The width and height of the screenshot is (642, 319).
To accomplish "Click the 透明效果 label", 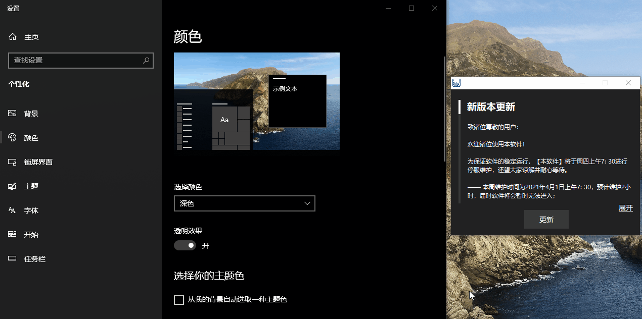I will click(188, 231).
